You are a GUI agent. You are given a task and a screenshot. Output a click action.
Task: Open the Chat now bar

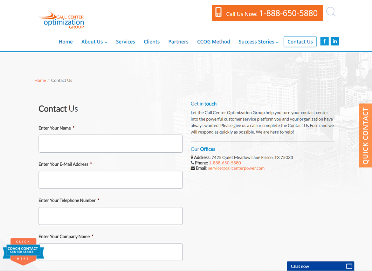(x=320, y=266)
